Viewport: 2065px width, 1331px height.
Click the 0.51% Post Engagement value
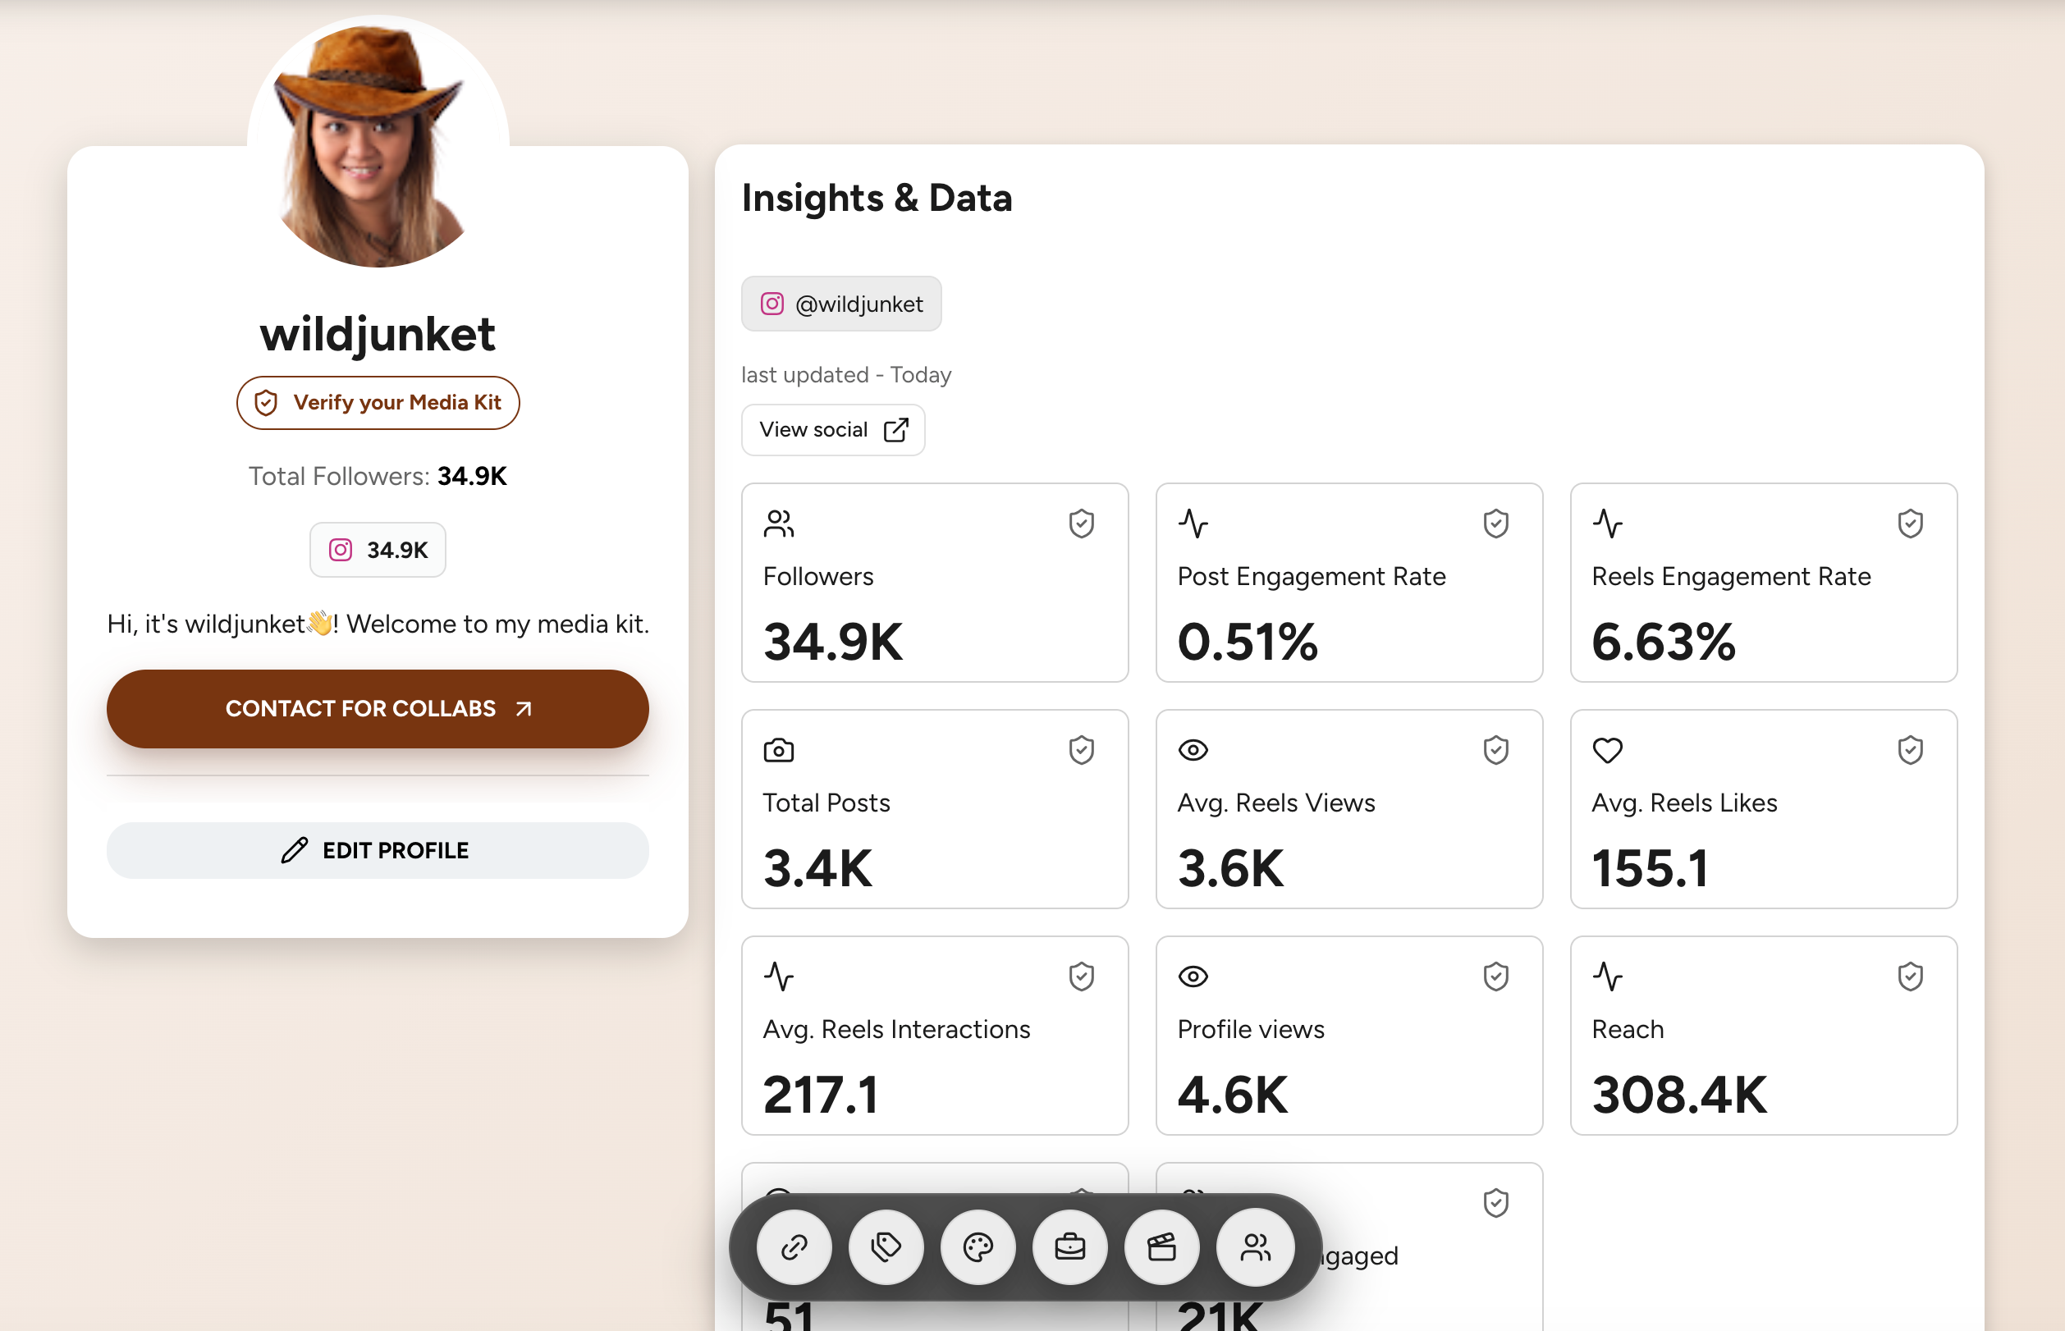coord(1248,642)
